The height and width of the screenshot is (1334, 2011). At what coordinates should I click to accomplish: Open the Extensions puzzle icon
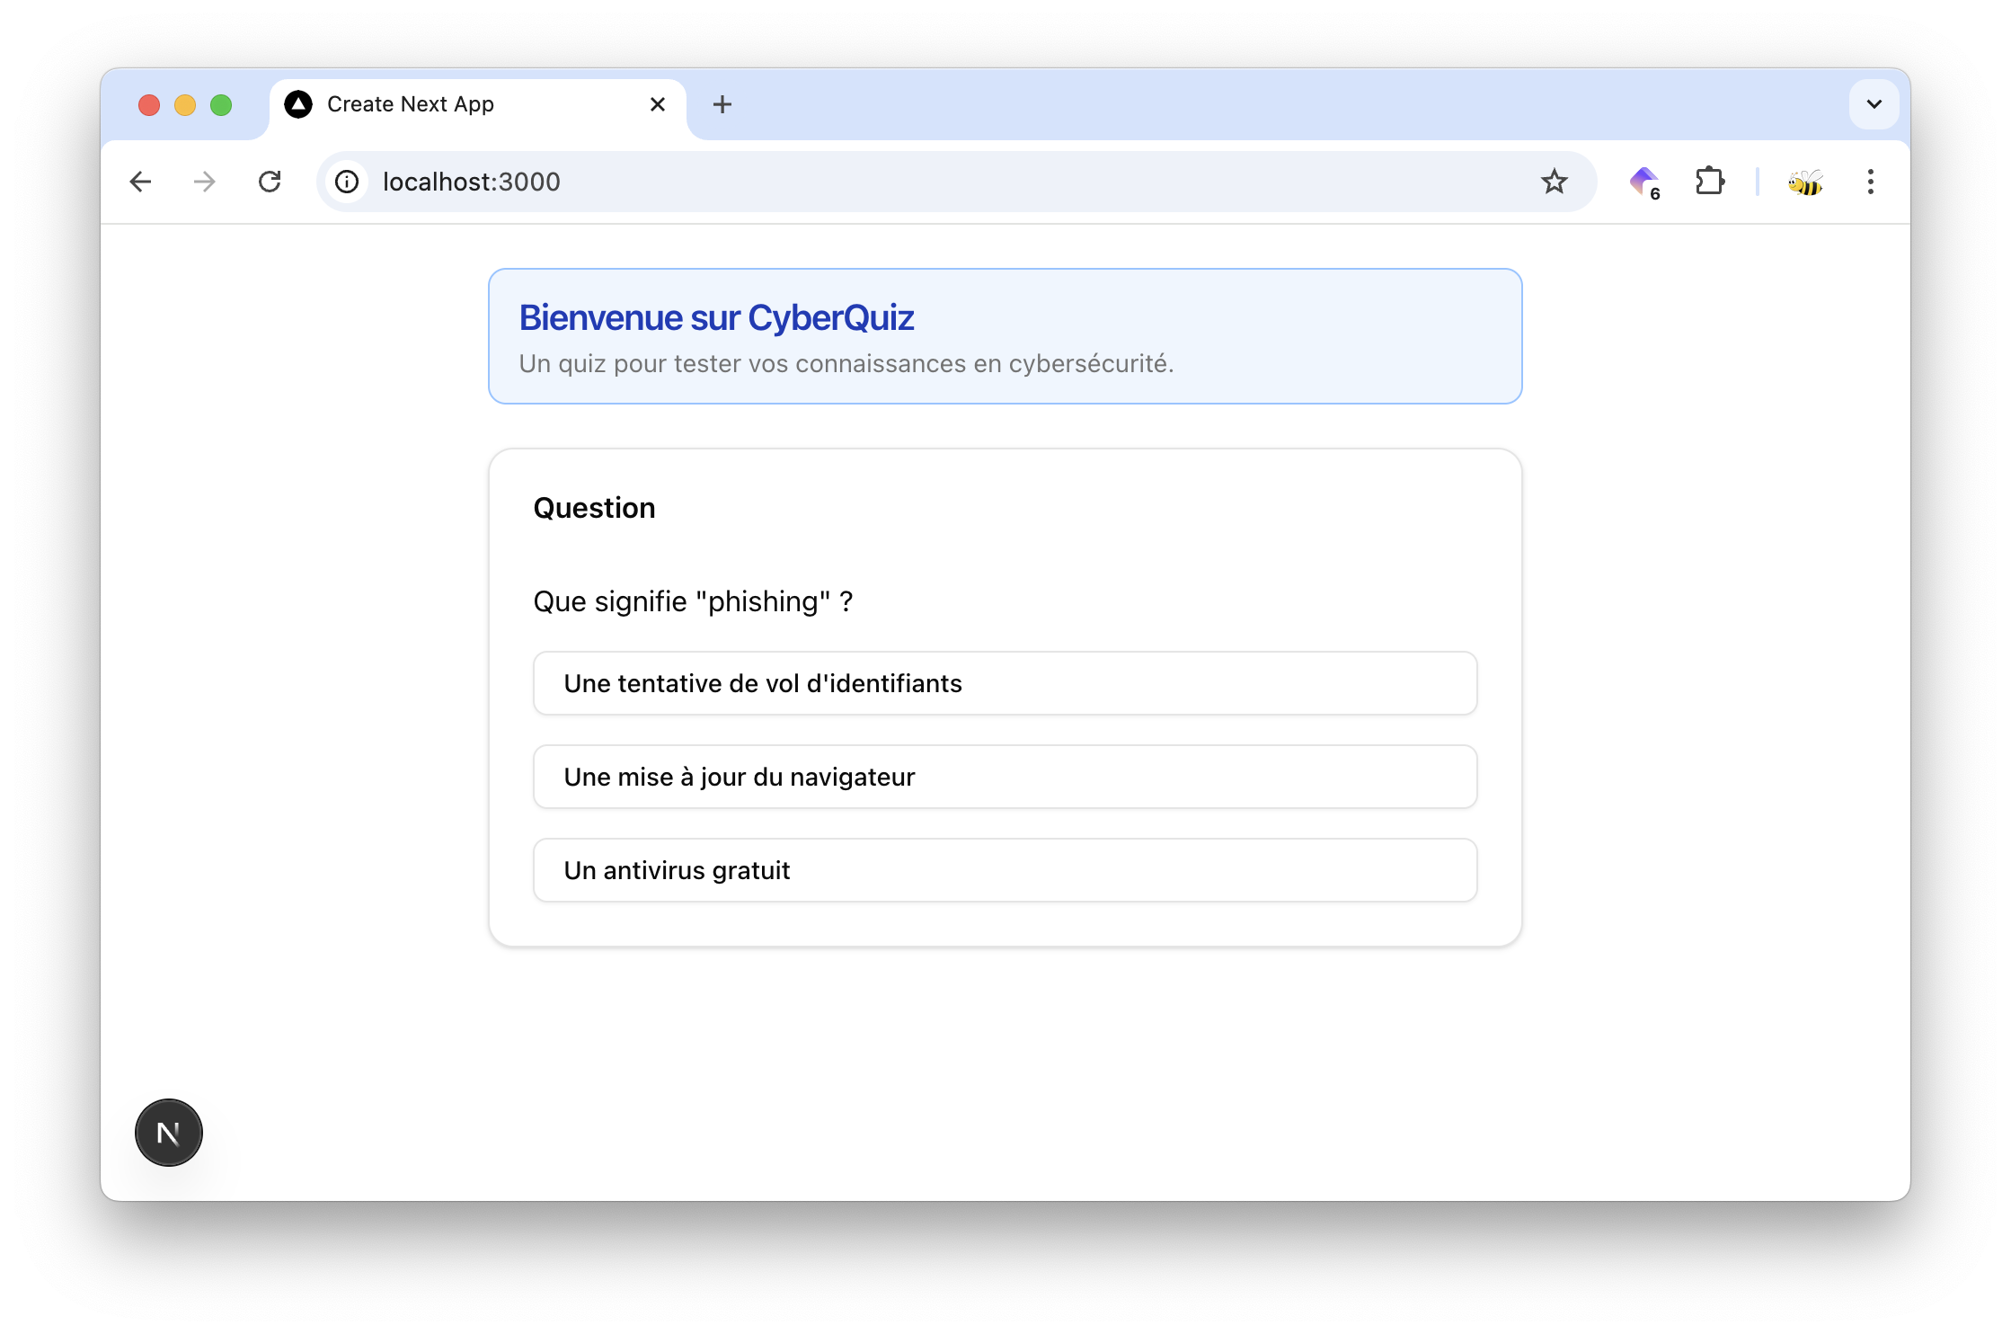point(1709,182)
